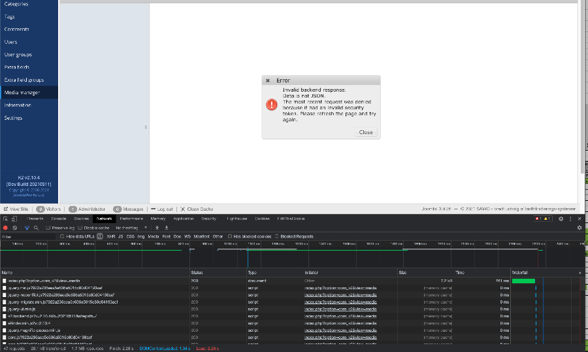Image resolution: width=588 pixels, height=352 pixels.
Task: Click the View Site icon link
Action: tap(6, 209)
